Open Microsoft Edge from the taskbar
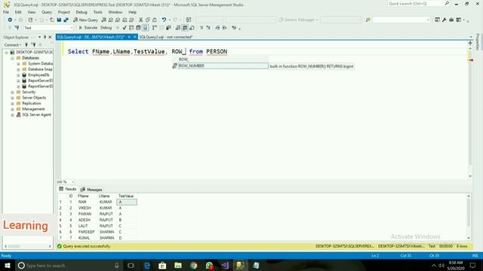 (x=147, y=266)
